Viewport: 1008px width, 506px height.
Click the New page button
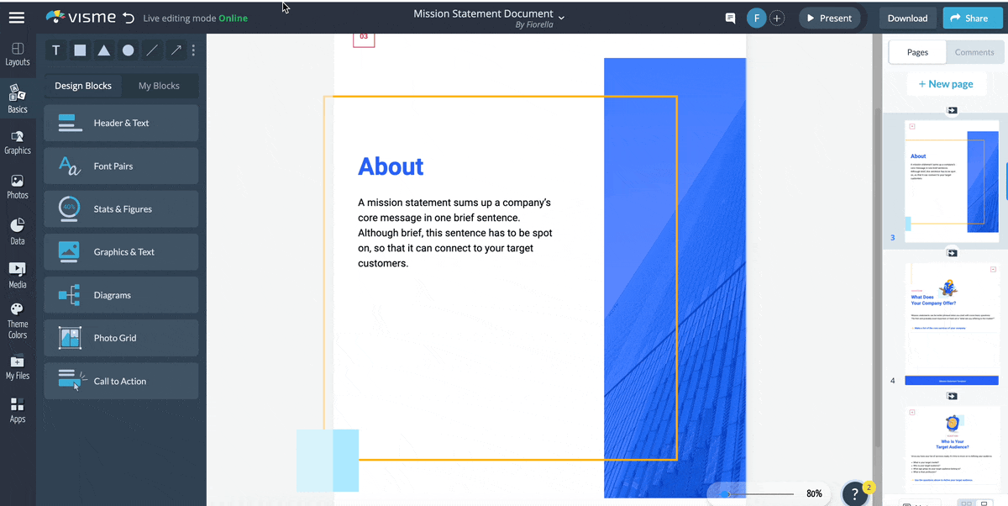[x=946, y=83]
